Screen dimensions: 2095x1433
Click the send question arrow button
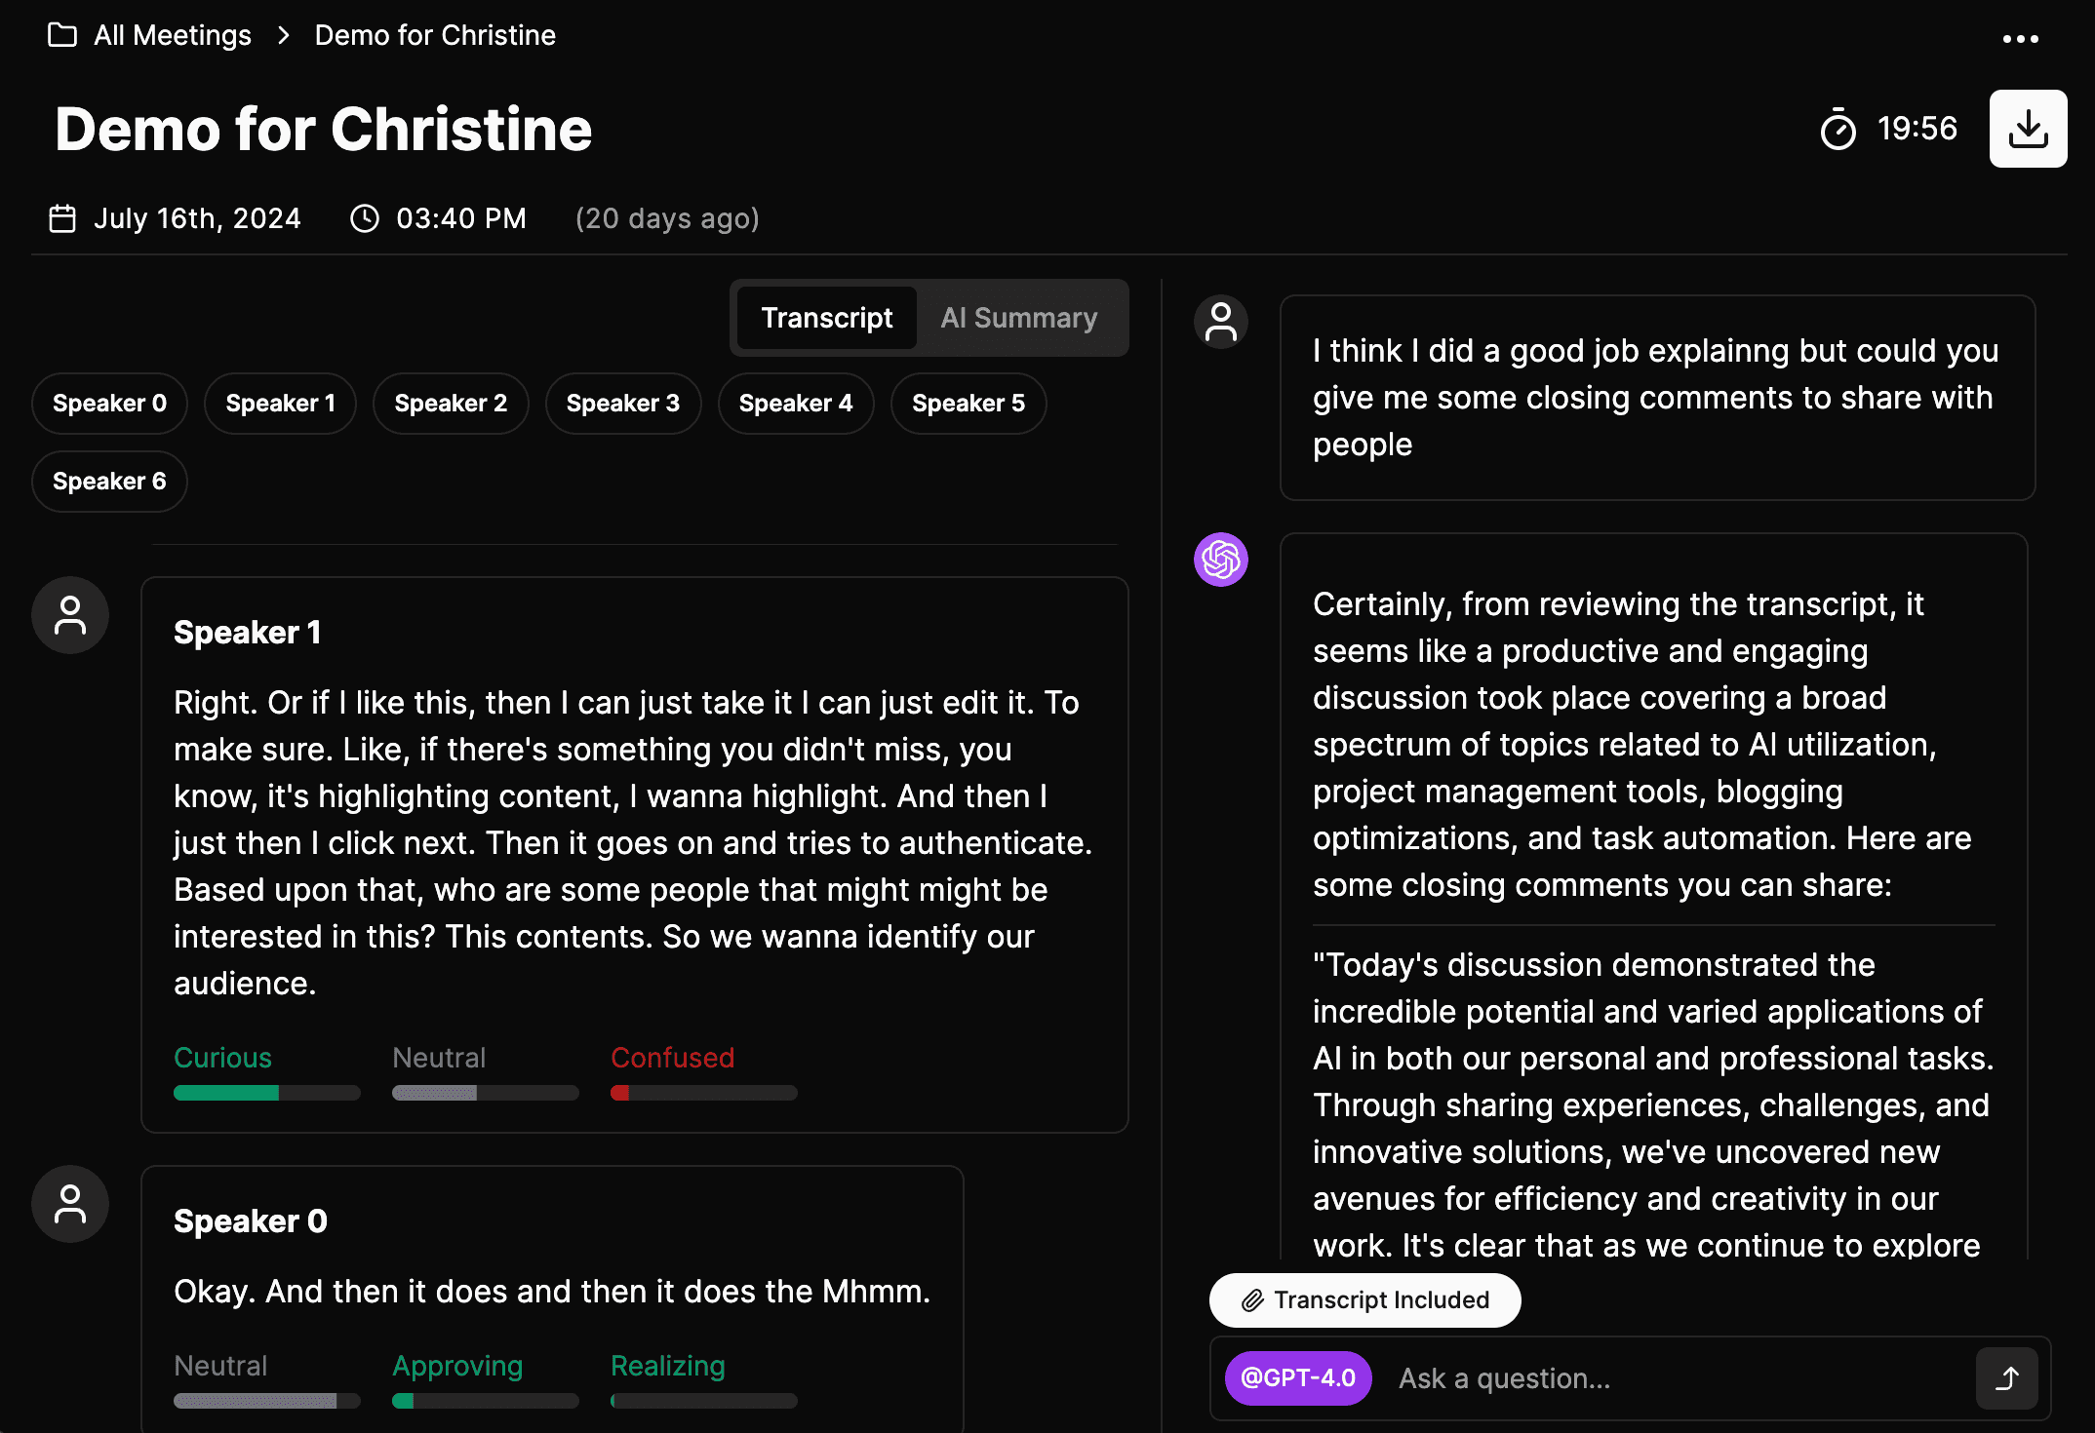pos(2006,1378)
